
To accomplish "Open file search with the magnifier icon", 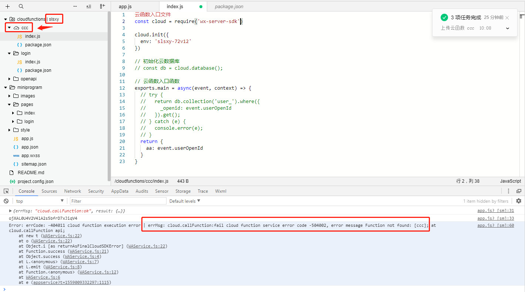I will [x=21, y=6].
